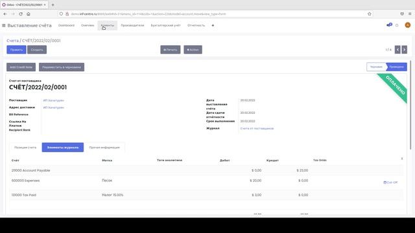Viewport: 415px width, 233px height.
Task: Click the Счета breadcrumb link
Action: pyautogui.click(x=12, y=40)
